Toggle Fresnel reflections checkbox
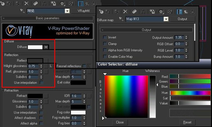Viewport: 212px width, 127px height. click(x=84, y=66)
